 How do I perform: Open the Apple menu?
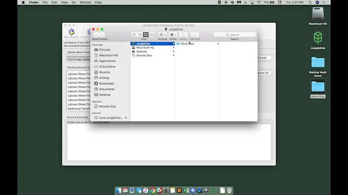pos(23,2)
